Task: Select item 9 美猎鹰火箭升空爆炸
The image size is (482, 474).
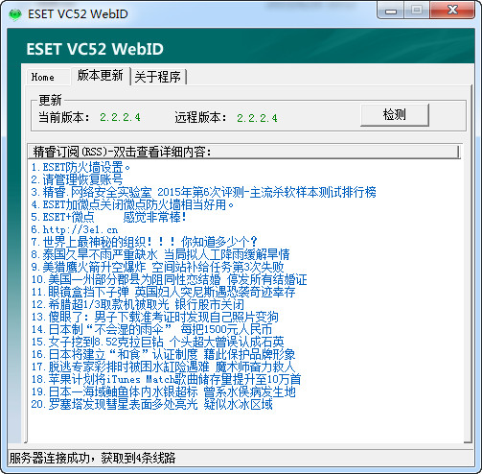Action: tap(157, 267)
